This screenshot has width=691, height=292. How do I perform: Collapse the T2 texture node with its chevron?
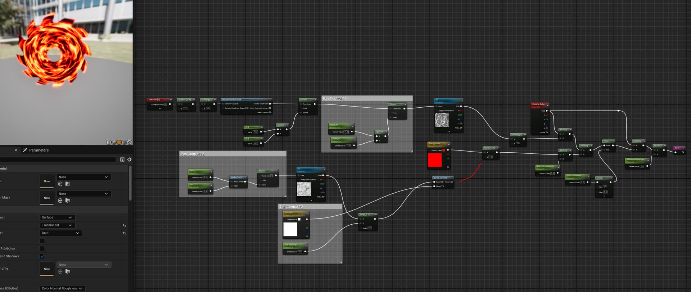[324, 170]
